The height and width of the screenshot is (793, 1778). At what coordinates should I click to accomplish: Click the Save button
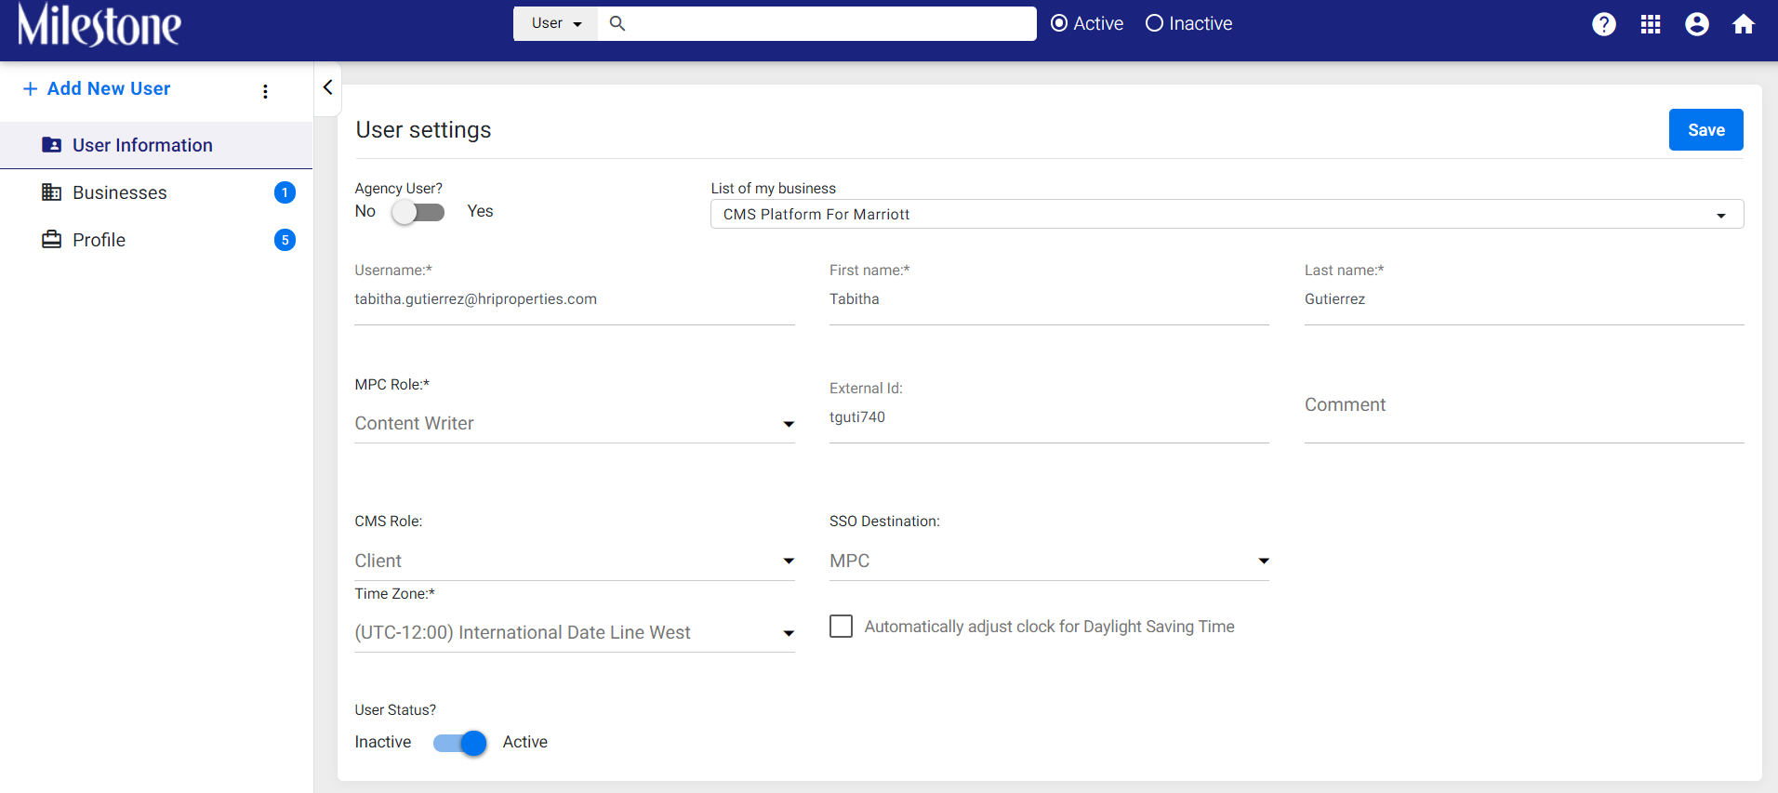click(1705, 130)
